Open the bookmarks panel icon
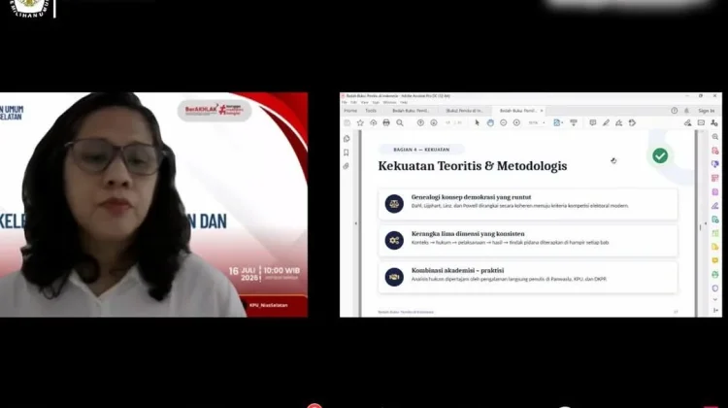This screenshot has height=408, width=728. point(347,153)
